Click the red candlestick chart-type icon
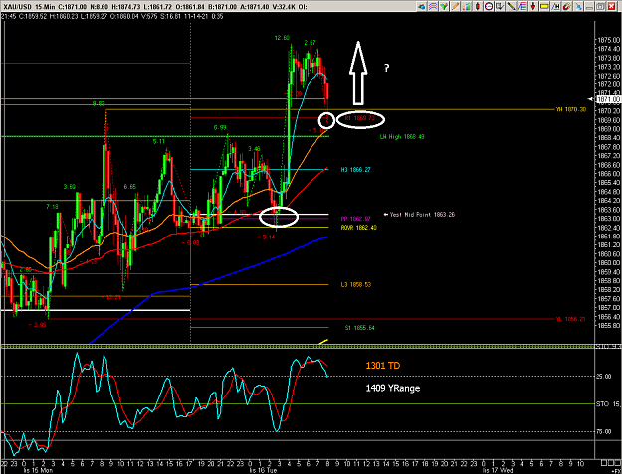622x474 pixels. pyautogui.click(x=478, y=6)
